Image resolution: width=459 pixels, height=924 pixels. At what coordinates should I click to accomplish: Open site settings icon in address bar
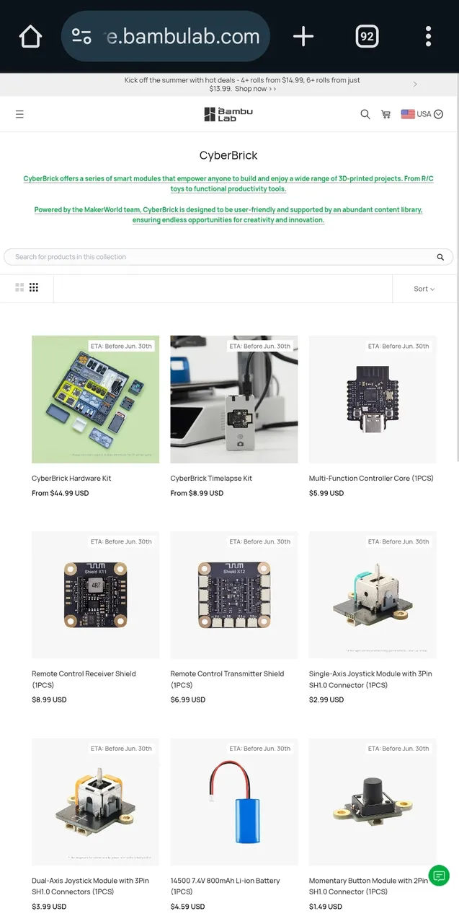81,36
